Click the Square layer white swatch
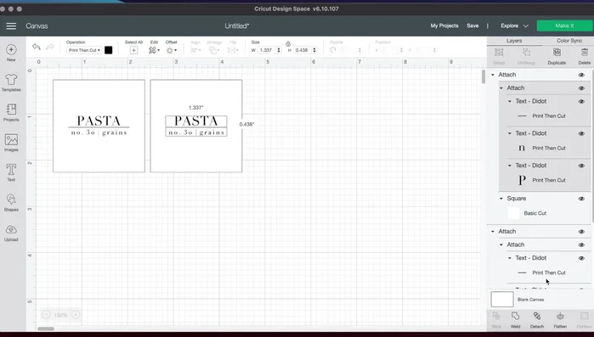 point(513,213)
